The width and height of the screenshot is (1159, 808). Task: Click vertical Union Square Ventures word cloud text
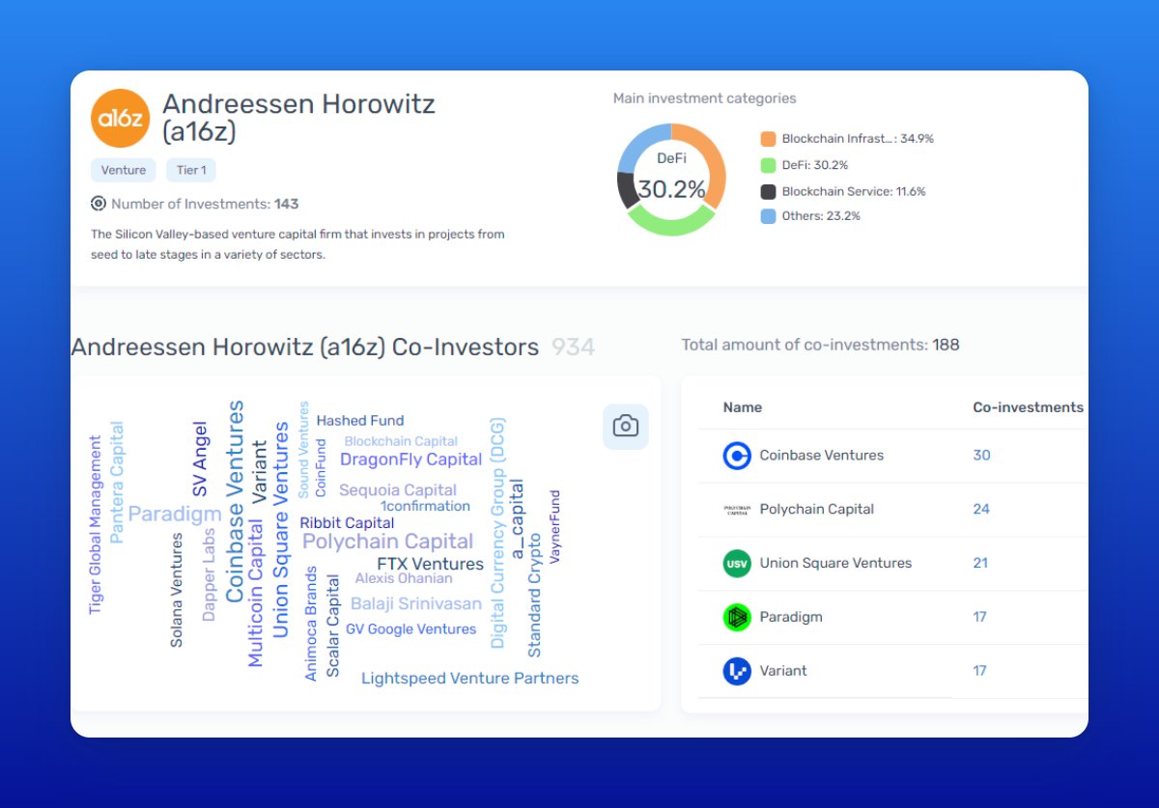click(x=280, y=529)
